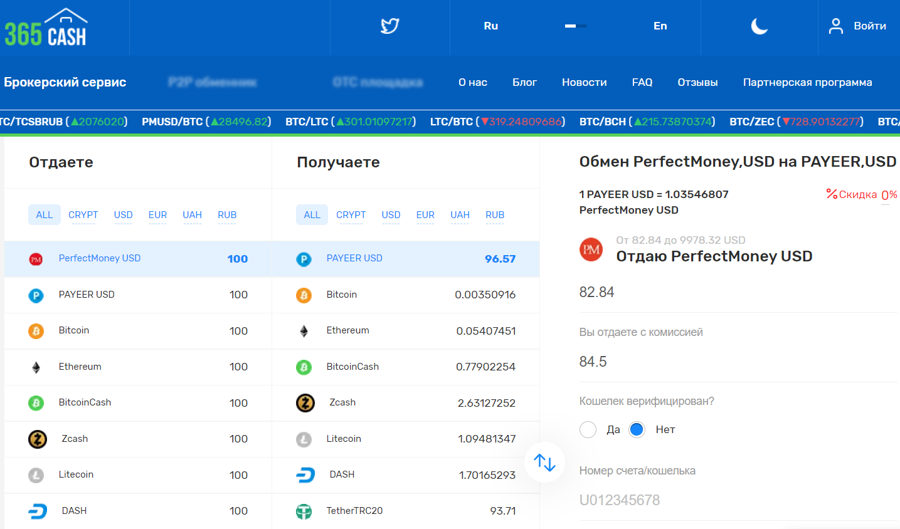The image size is (900, 529).
Task: Click Bitcoin icon in Получаете list
Action: (x=304, y=295)
